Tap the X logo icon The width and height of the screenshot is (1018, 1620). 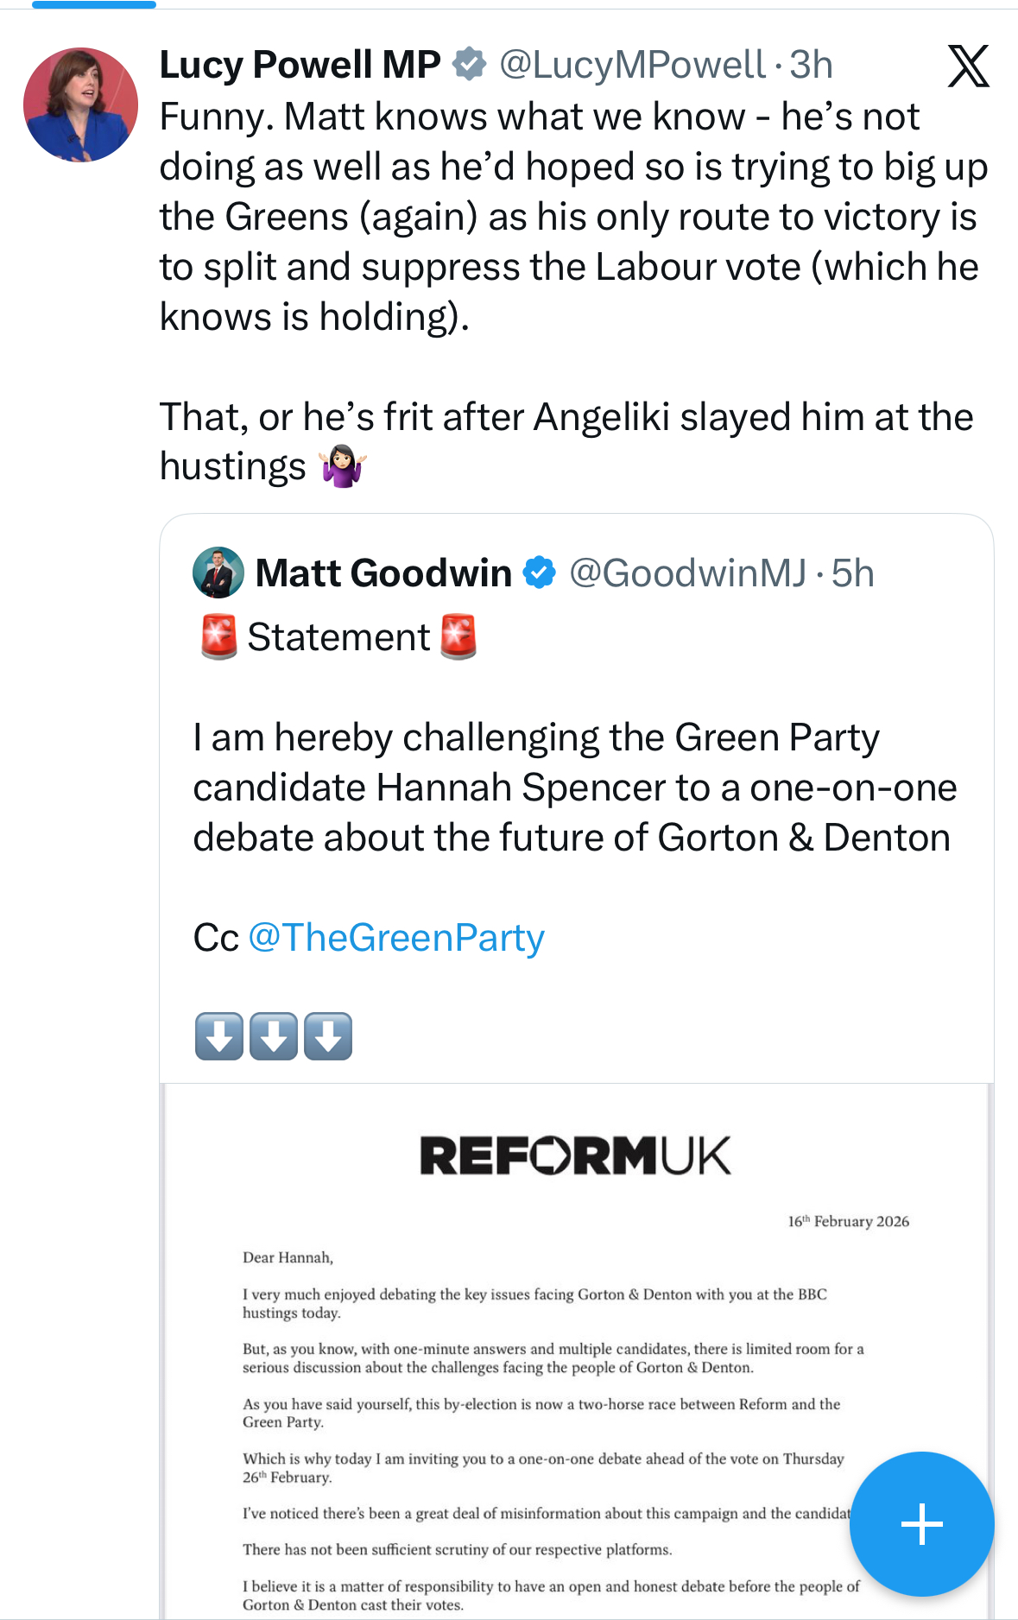tap(968, 66)
